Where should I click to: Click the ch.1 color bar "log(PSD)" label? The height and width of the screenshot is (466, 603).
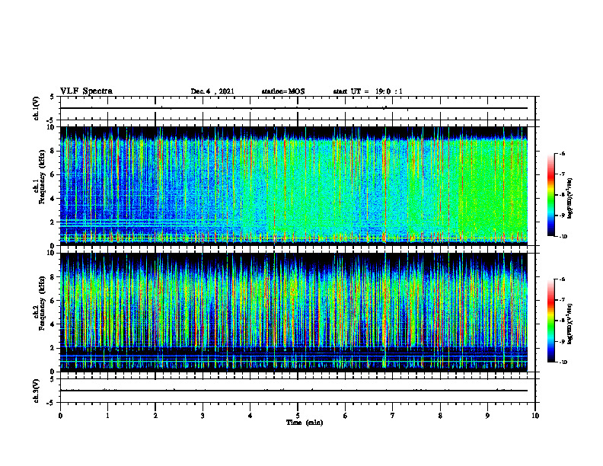[570, 199]
